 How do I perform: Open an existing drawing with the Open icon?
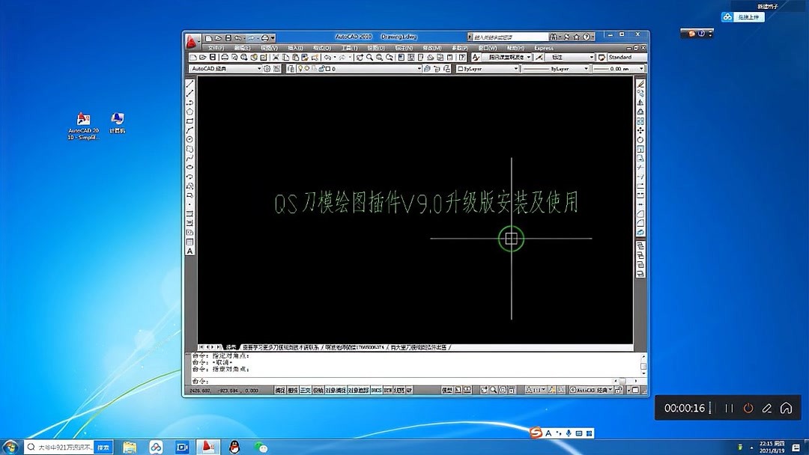(204, 57)
